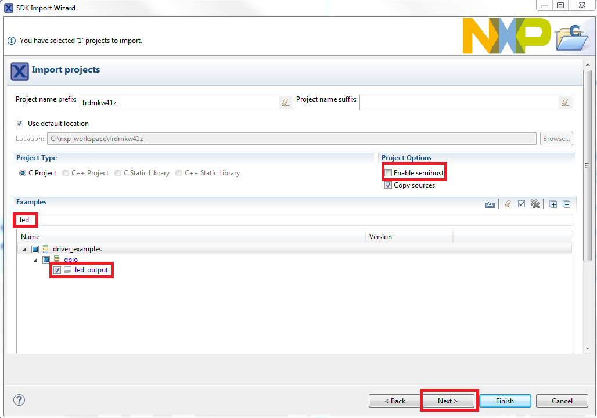Click the import-from-file icon in Examples toolbar
Screen dimensions: 597x418
pos(490,204)
